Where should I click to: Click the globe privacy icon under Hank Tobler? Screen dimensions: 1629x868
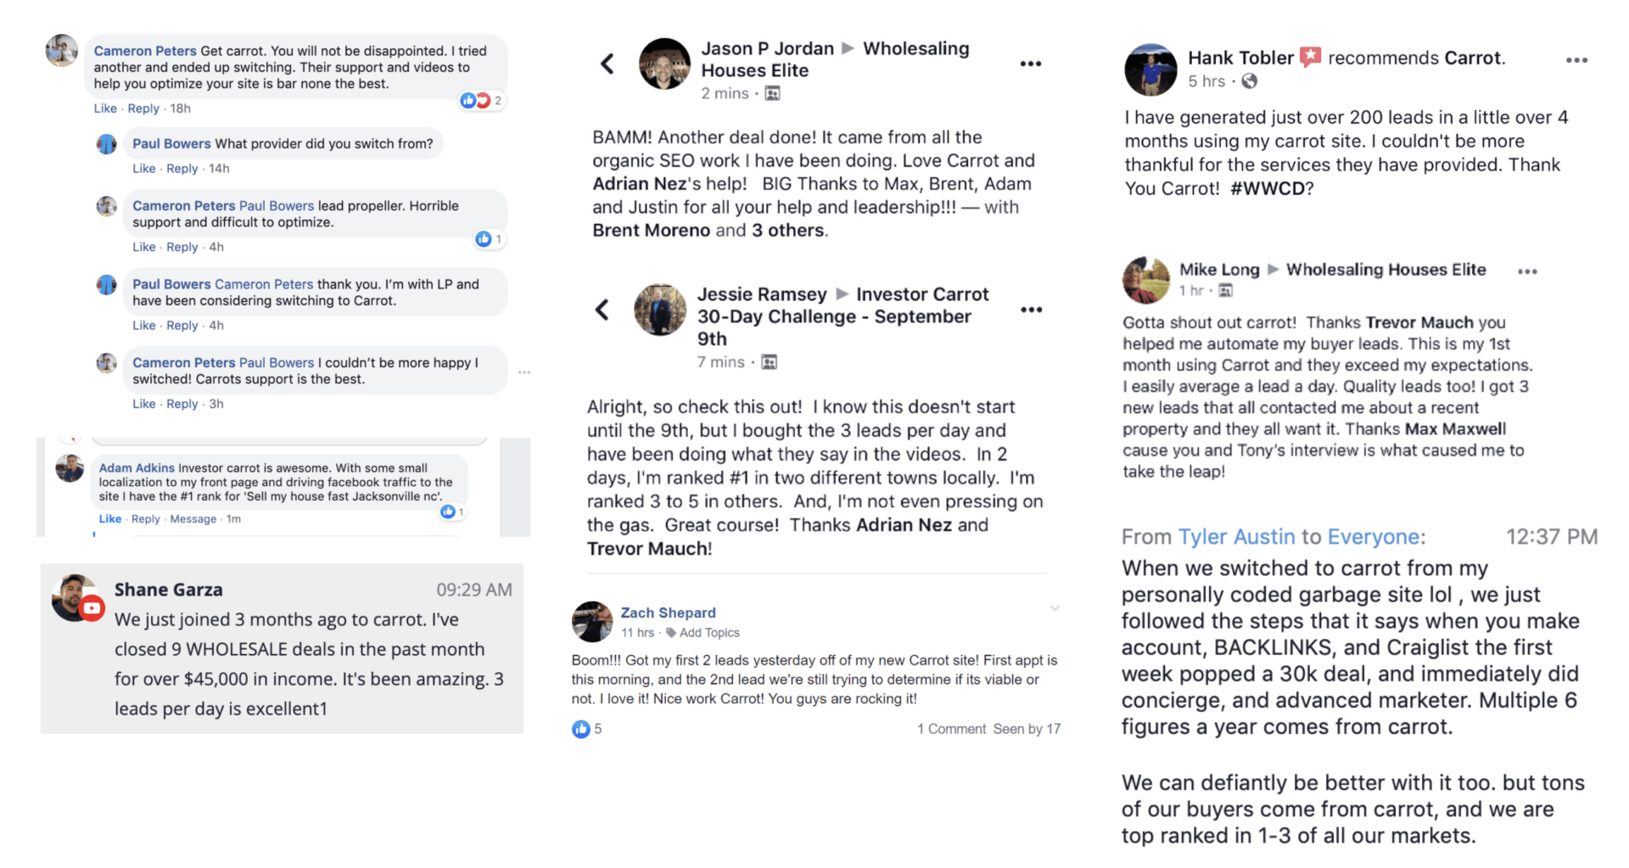point(1250,81)
